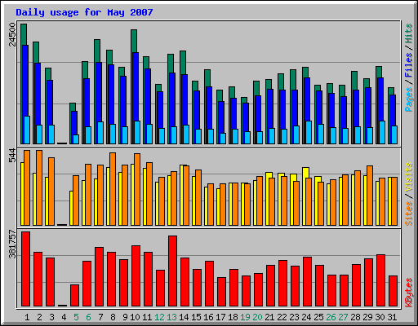The width and height of the screenshot is (418, 326).
Task: Click green weekend day label 13
Action: click(x=171, y=317)
